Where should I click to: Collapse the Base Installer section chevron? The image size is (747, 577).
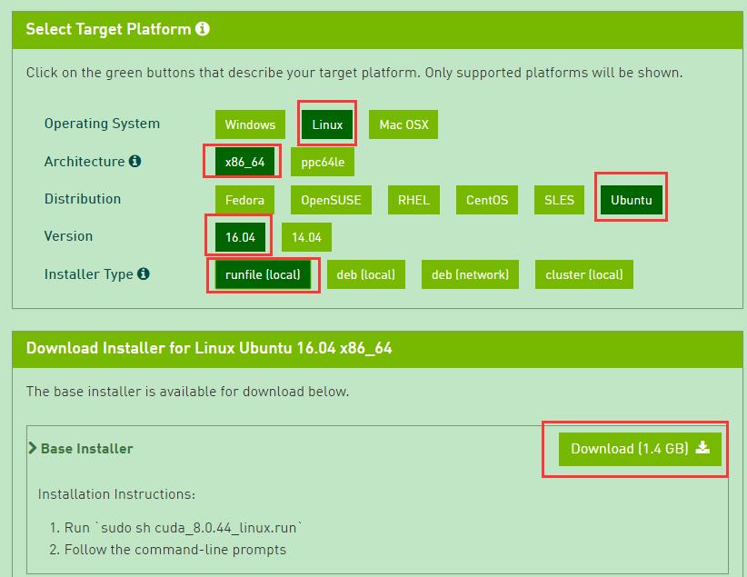pos(33,448)
